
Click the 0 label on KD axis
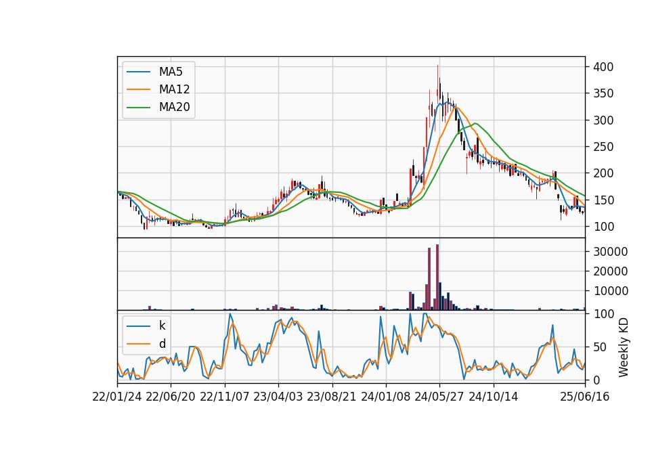pyautogui.click(x=597, y=380)
